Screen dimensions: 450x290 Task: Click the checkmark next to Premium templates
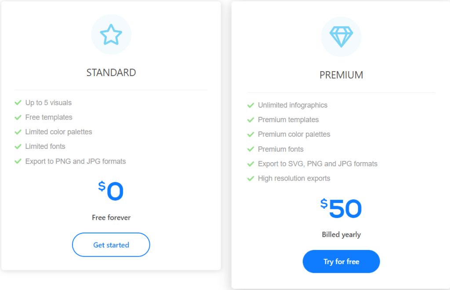(x=250, y=120)
